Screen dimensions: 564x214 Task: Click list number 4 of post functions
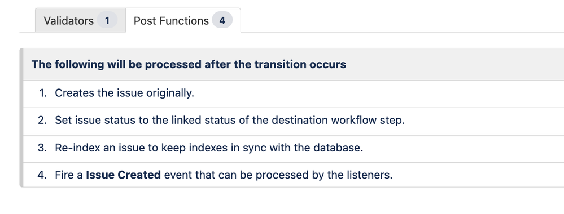tap(42, 175)
